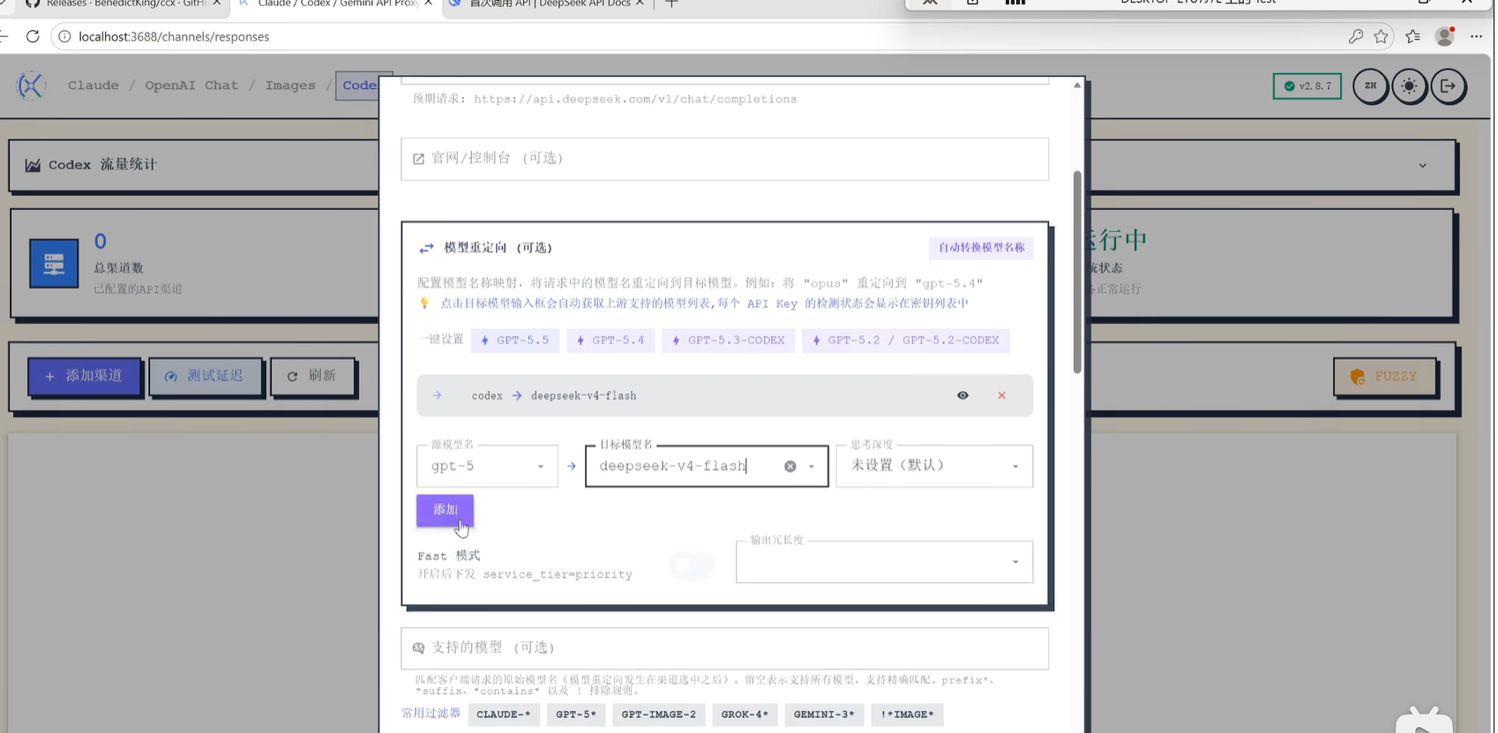Open the source model name dropdown
The width and height of the screenshot is (1498, 733).
coord(487,466)
